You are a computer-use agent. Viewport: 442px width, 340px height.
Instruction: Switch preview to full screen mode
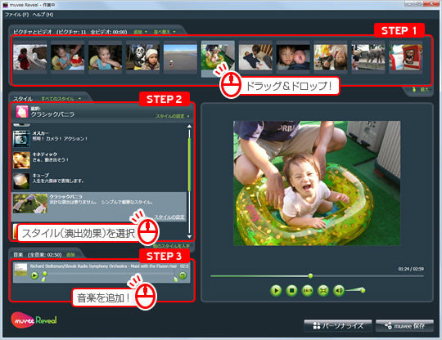click(x=323, y=290)
